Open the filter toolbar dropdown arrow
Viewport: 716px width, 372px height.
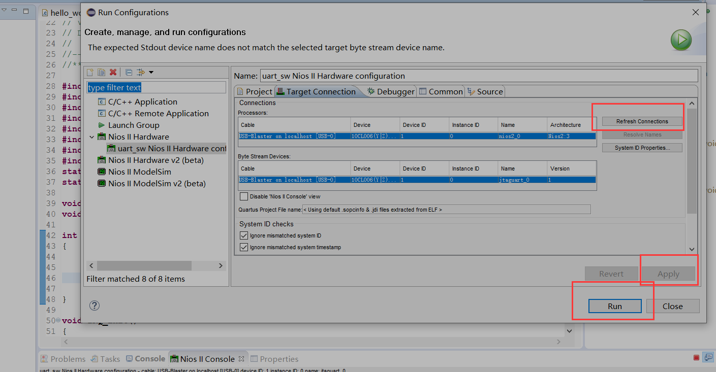(151, 73)
